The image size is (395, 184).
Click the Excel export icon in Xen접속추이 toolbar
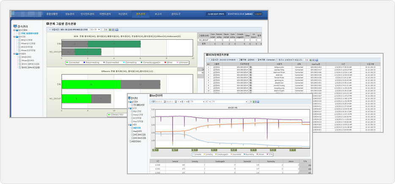[254, 102]
